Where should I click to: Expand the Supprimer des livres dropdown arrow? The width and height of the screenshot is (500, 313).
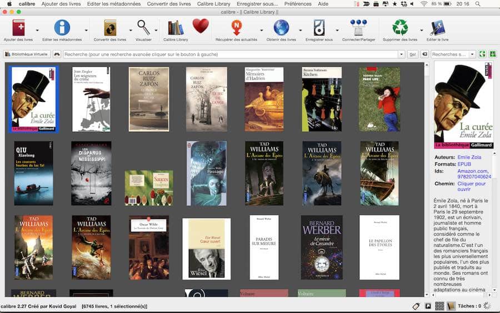[x=421, y=31]
